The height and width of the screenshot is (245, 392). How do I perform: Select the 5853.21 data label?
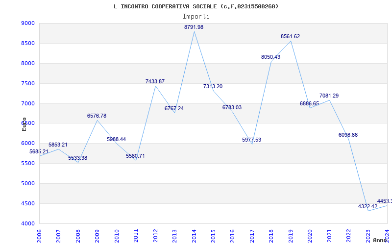(x=58, y=145)
